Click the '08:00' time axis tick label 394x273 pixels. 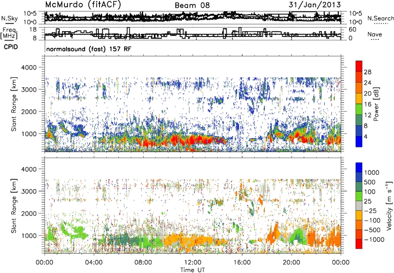tap(143, 263)
